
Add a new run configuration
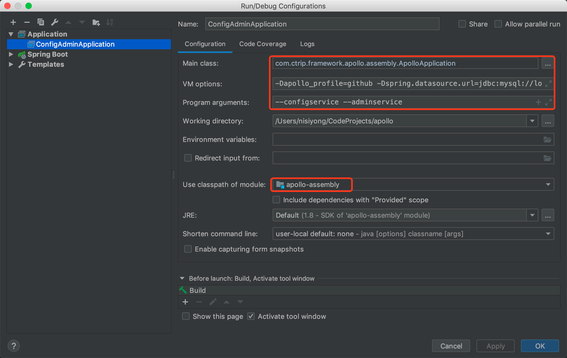pyautogui.click(x=13, y=22)
